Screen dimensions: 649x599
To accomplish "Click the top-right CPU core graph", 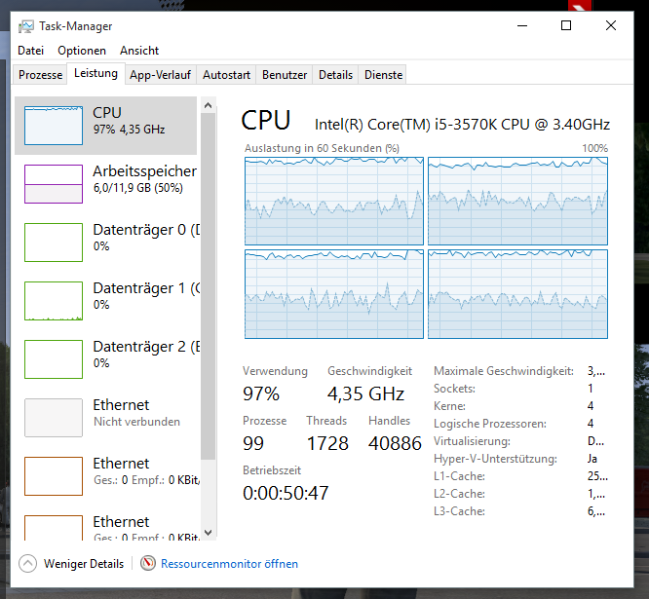I will (x=517, y=201).
